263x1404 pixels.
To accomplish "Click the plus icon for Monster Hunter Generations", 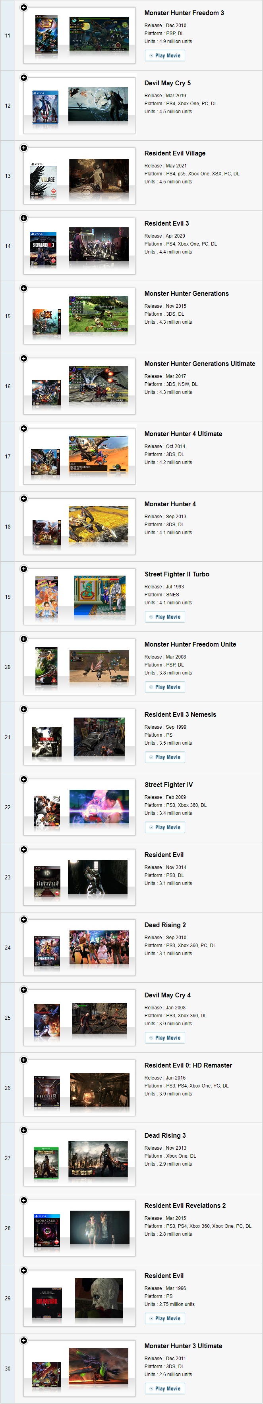I will 23,288.
